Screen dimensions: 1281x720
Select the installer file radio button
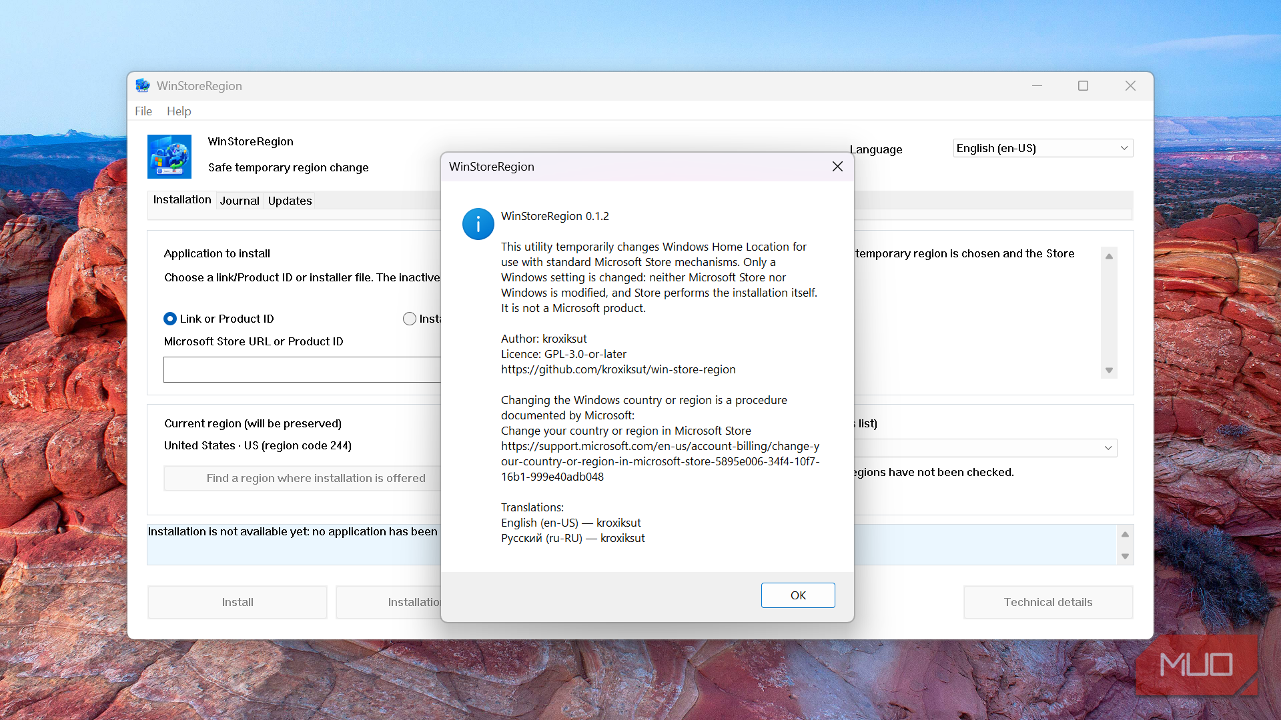coord(410,319)
